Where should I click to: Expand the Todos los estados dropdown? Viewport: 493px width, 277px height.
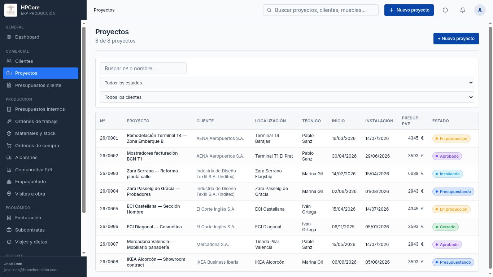point(287,83)
